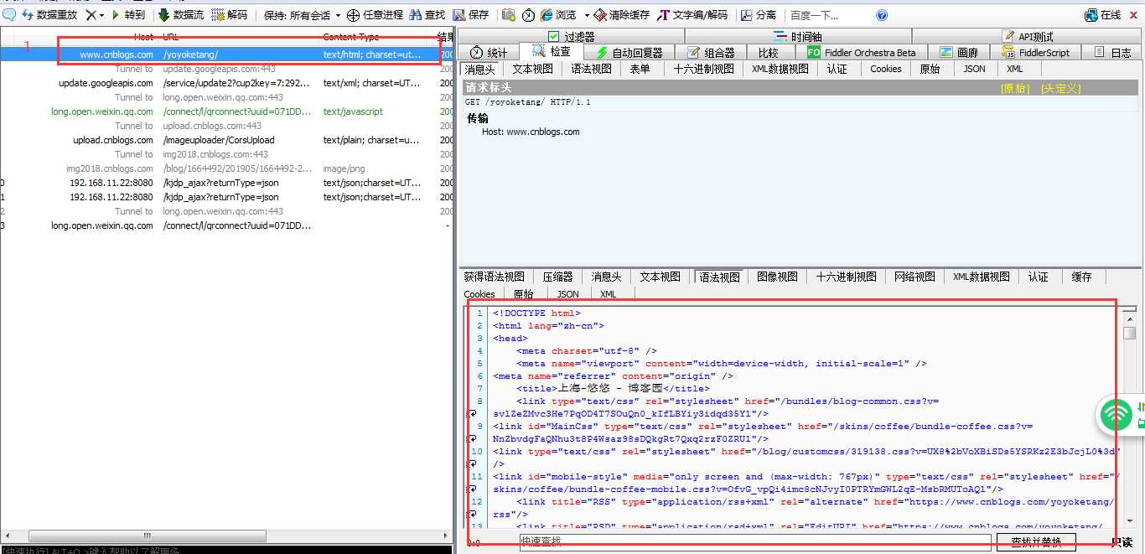Click the green Wi-Fi floating widget icon
The image size is (1145, 554).
(x=1116, y=415)
